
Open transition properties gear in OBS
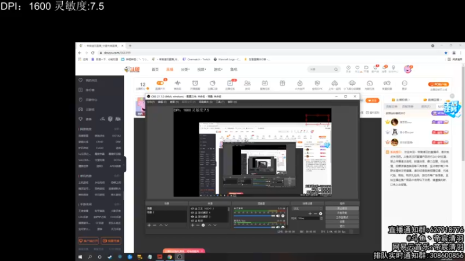click(321, 213)
